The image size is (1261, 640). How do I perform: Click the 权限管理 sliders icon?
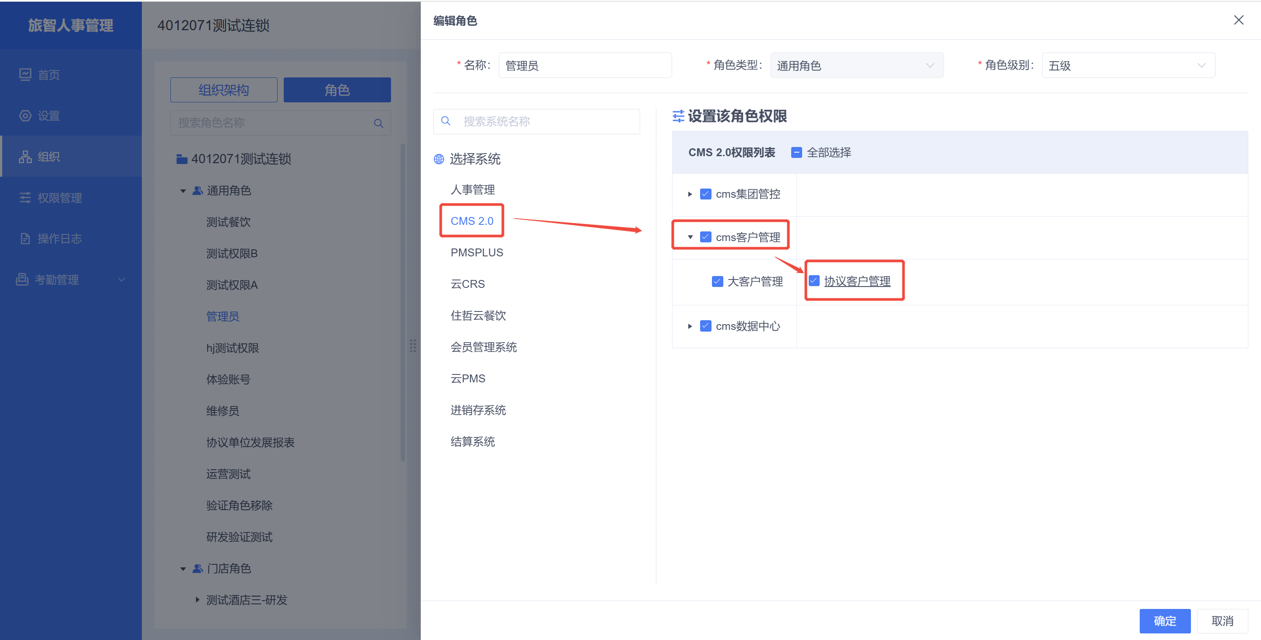(25, 198)
